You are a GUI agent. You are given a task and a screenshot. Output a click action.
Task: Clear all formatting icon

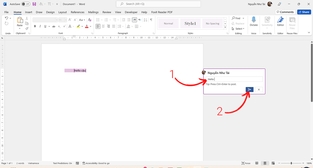pyautogui.click(x=90, y=20)
